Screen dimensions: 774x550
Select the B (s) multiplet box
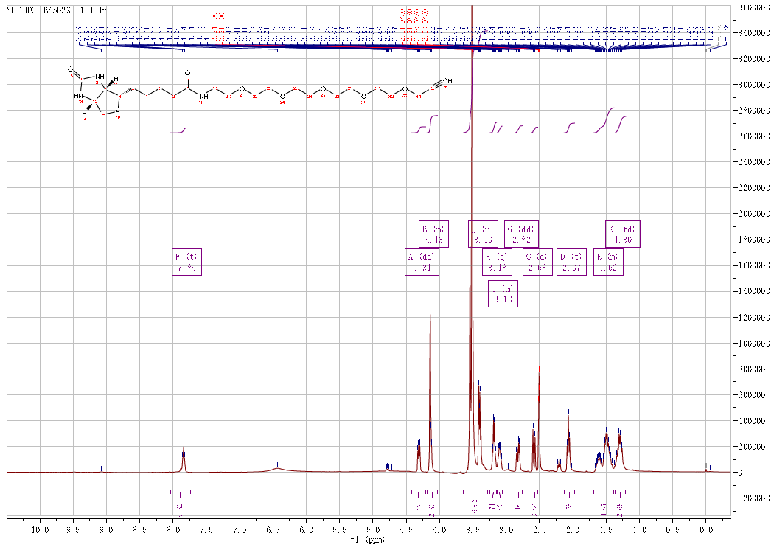point(433,234)
